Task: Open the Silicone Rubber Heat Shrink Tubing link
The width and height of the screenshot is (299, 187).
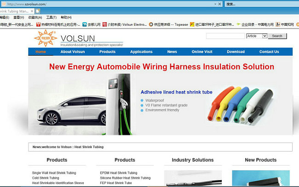Action: (x=125, y=178)
